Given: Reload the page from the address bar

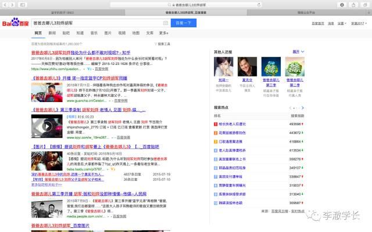Looking at the screenshot, I should click(x=259, y=5).
